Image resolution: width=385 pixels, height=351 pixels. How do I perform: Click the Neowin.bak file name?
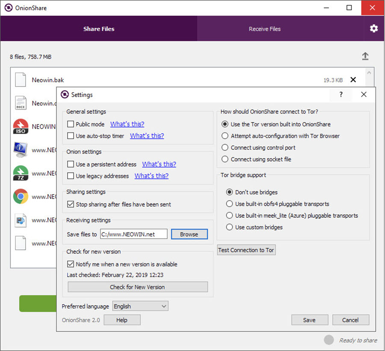pos(48,80)
